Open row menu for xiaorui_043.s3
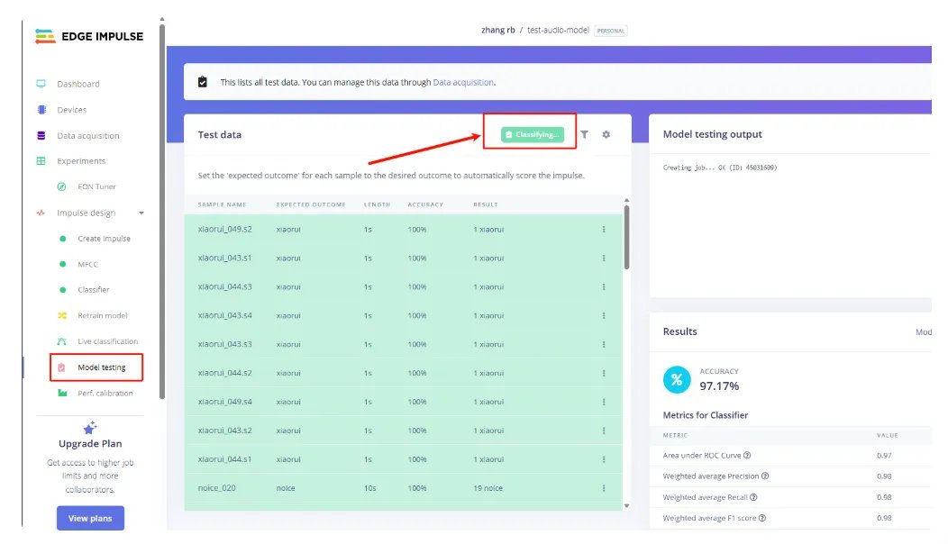948x544 pixels. [x=604, y=345]
